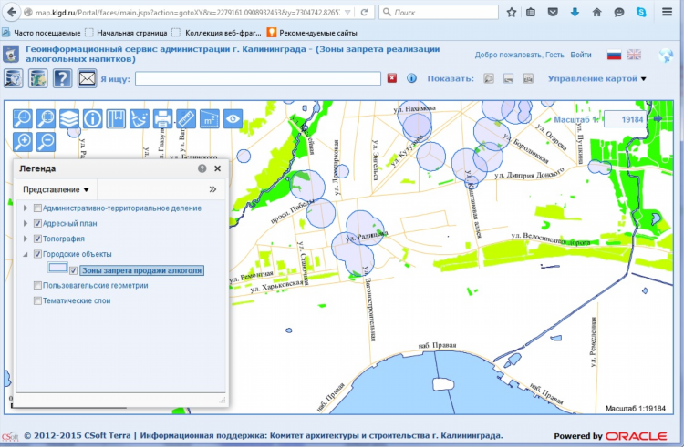Viewport: 684px width, 447px height.
Task: Open help with the question-mark button
Action: (62, 79)
